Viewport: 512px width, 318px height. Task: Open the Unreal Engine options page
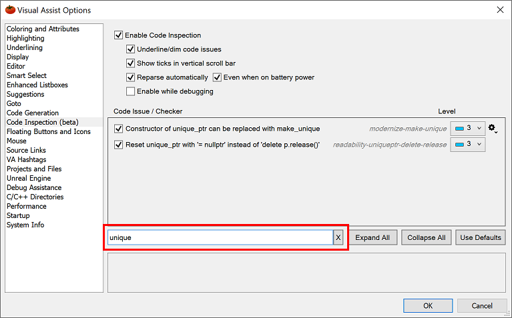pyautogui.click(x=29, y=178)
